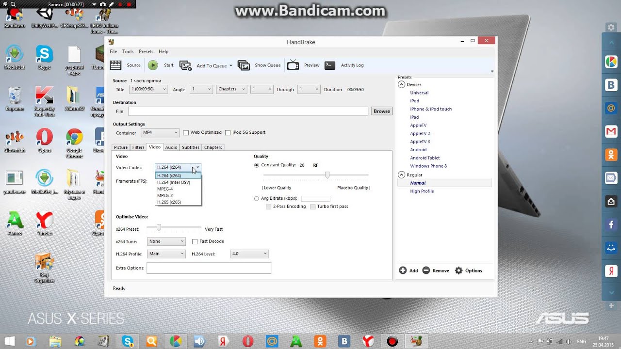Open the Chapters mode dropdown
621x349 pixels.
[x=231, y=89]
